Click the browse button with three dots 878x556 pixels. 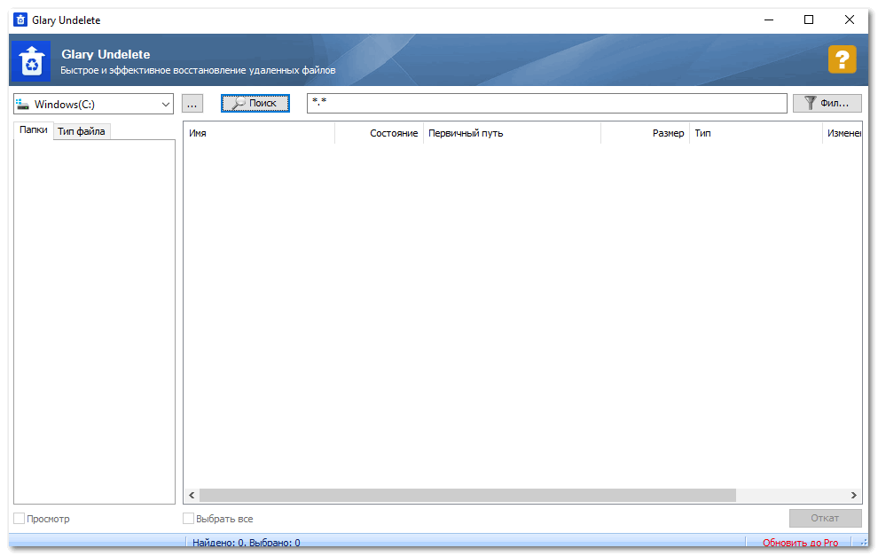point(192,104)
